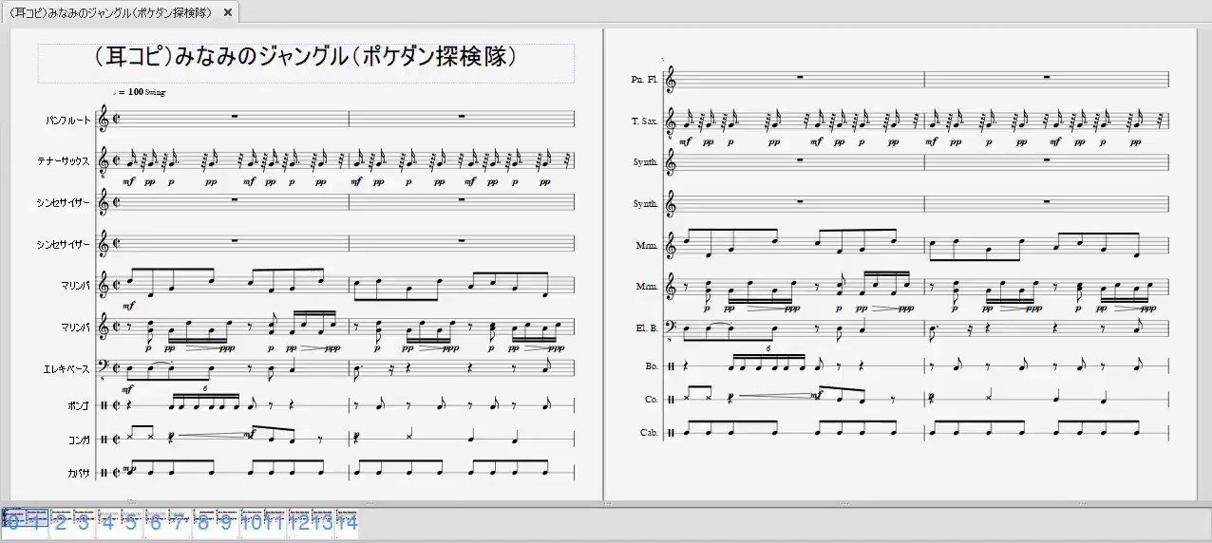Click the T. Sax. short instrument name
Viewport: 1212px width, 543px height.
645,122
